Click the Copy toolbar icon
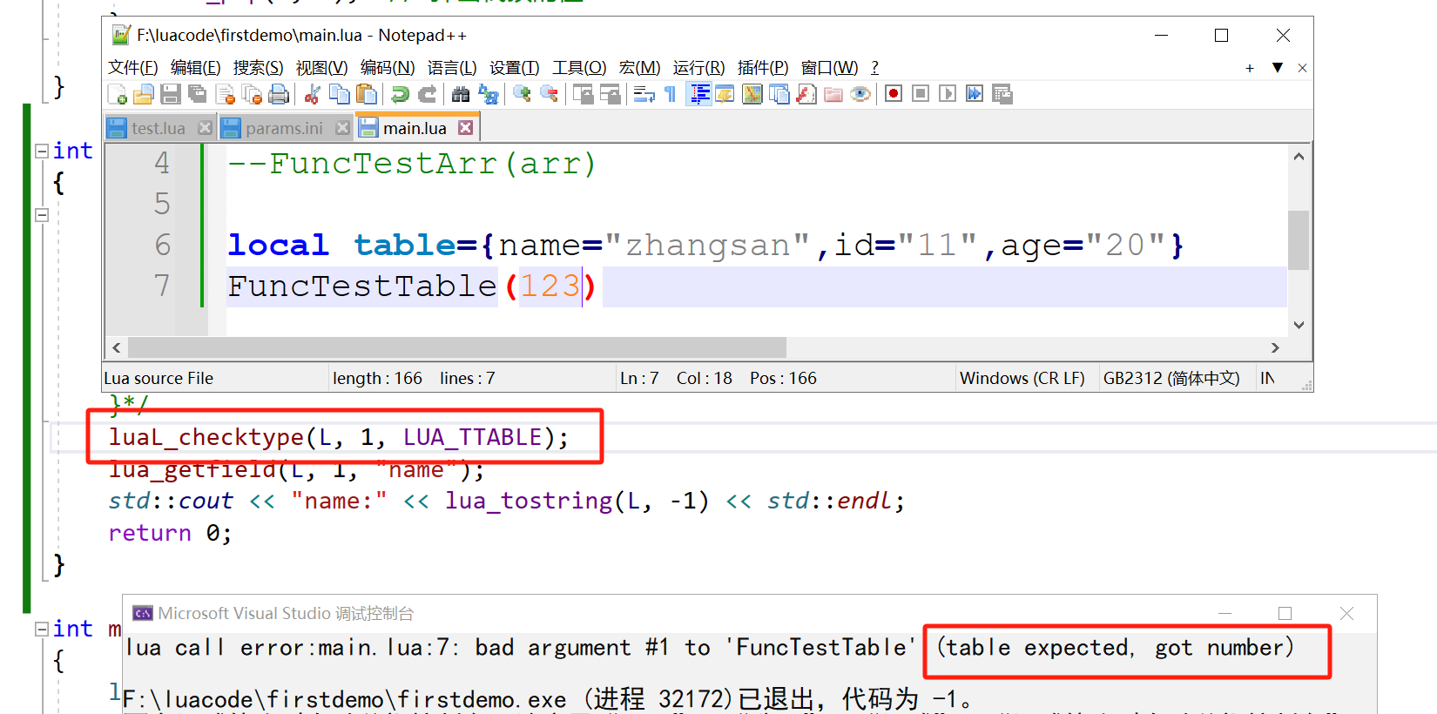The height and width of the screenshot is (714, 1437). point(340,94)
